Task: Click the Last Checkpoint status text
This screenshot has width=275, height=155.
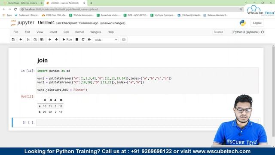Action: coord(77,23)
